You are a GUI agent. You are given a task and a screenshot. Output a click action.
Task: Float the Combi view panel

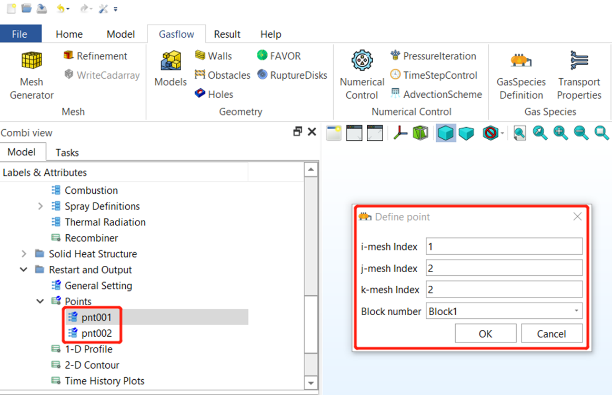297,132
